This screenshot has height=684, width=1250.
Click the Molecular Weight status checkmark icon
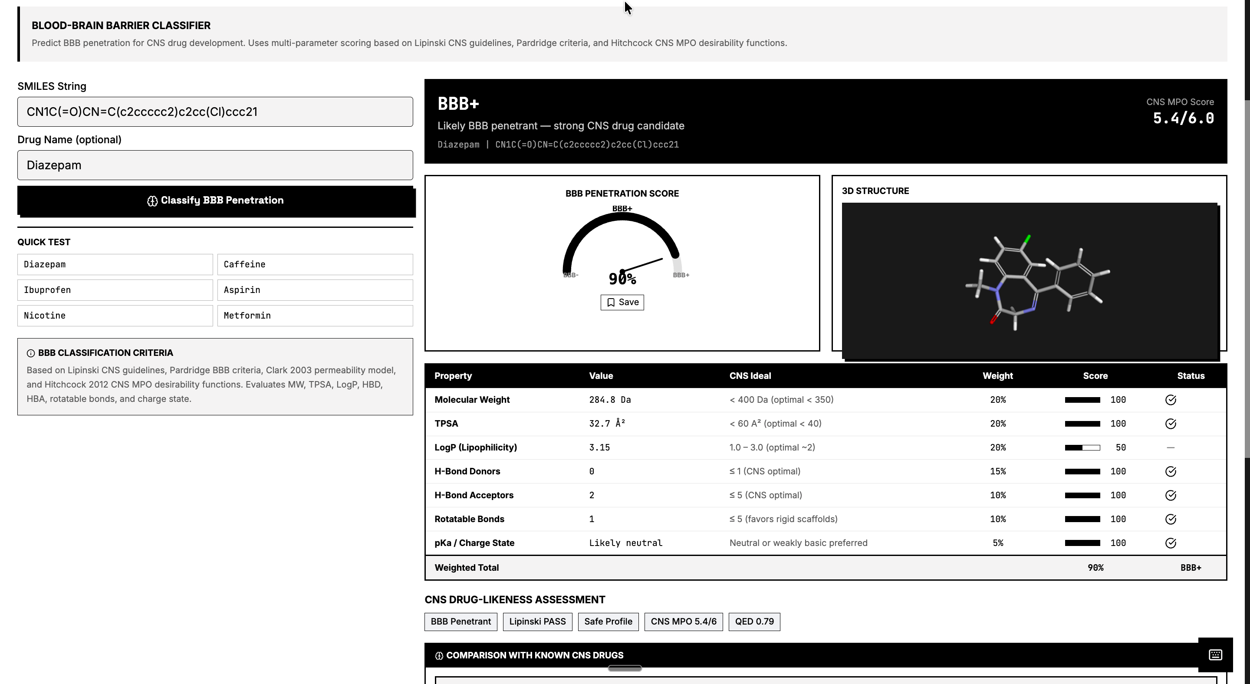[1171, 400]
